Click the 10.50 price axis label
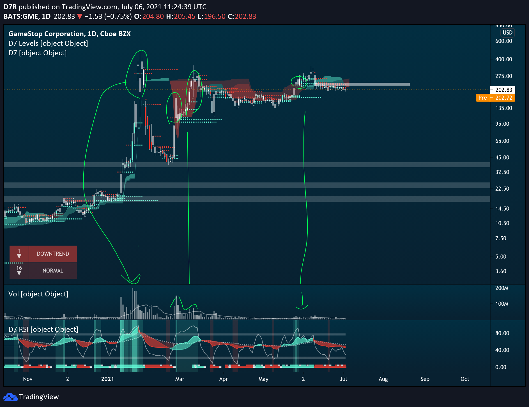The image size is (529, 407). pos(502,223)
